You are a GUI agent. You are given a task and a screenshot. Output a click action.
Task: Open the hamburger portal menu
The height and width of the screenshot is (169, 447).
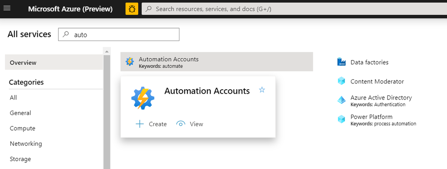pos(7,8)
